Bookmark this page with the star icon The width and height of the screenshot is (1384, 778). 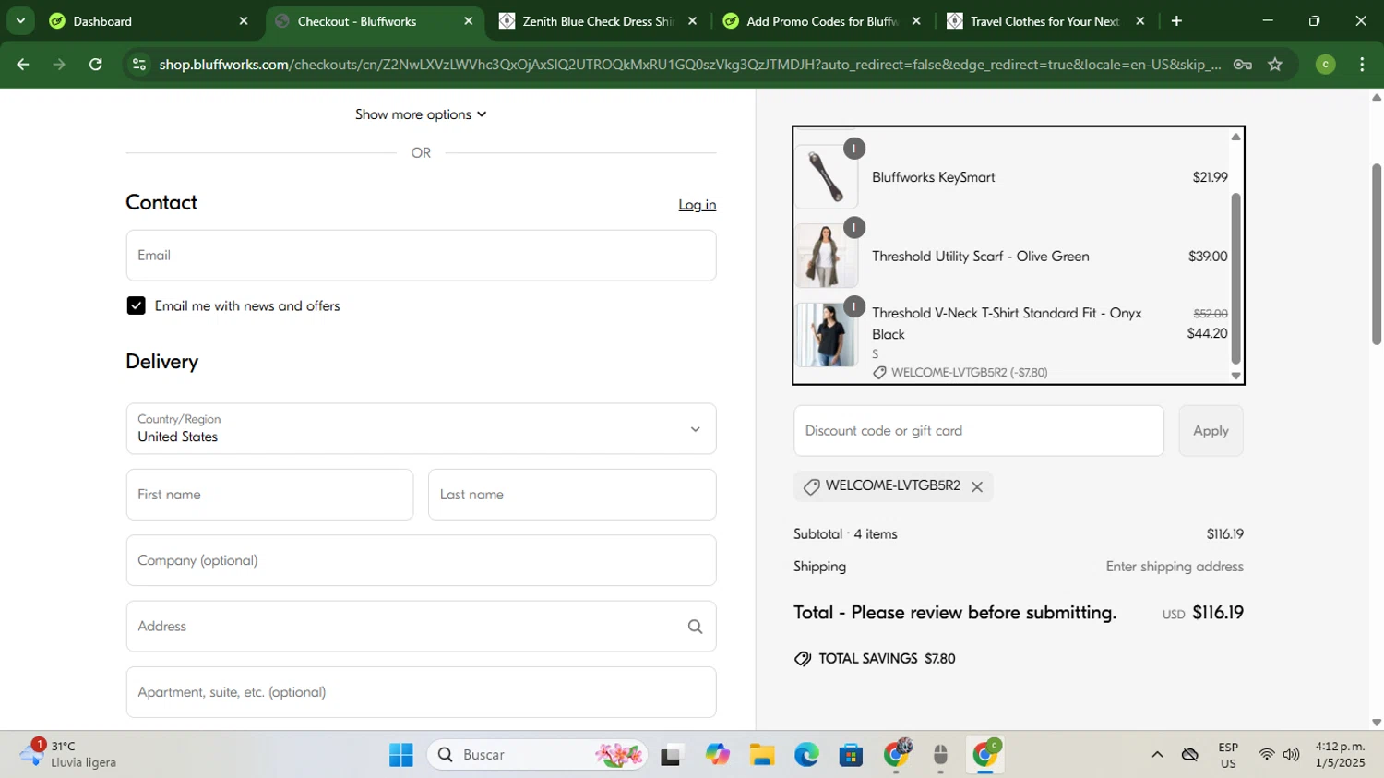pos(1275,65)
